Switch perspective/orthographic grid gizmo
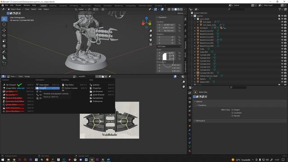Image resolution: width=288 pixels, height=162 pixels. (151, 45)
